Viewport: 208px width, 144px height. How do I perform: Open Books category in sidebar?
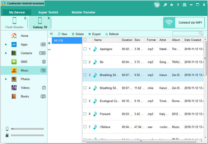pos(24,96)
